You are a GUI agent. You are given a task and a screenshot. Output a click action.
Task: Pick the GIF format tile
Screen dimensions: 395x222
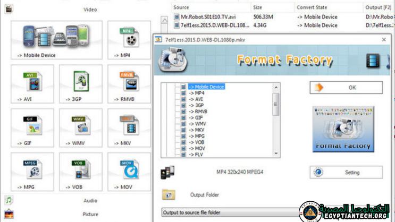click(32, 128)
